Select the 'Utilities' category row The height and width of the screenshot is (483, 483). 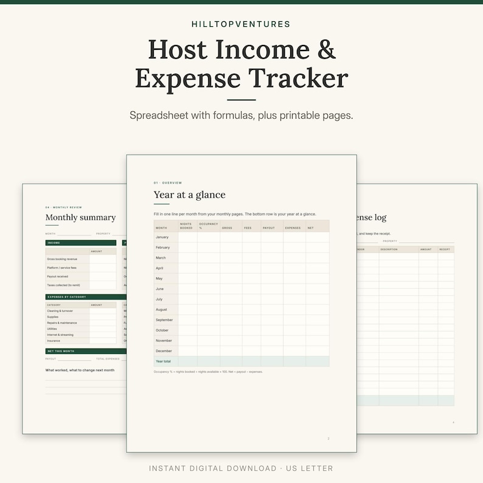click(81, 328)
